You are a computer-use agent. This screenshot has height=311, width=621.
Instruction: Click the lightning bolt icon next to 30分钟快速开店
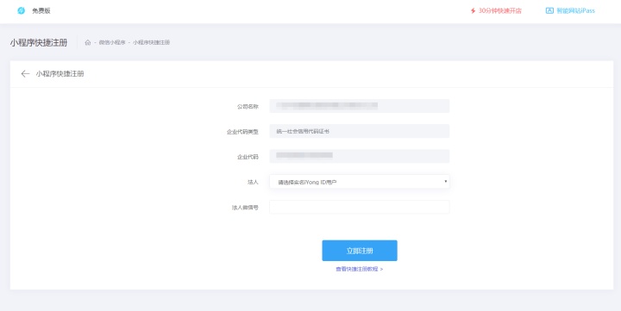coord(473,10)
